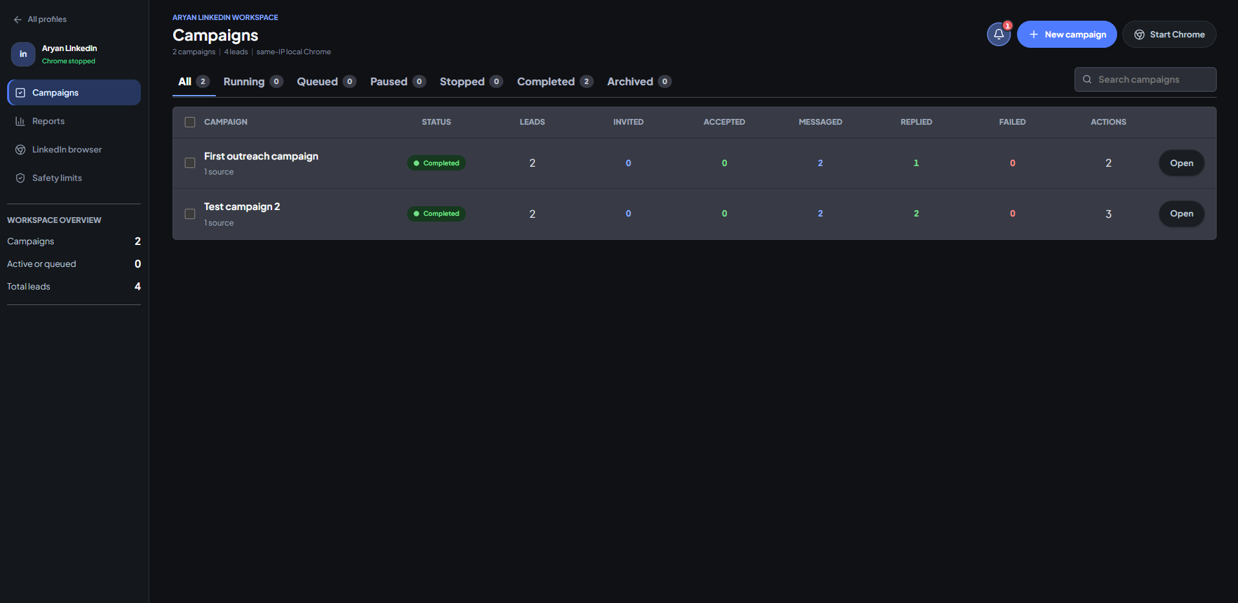
Task: Click the Chrome stopped status text
Action: coord(68,61)
